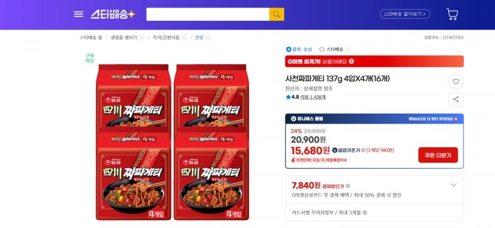Expand the 즉석/간편식품 breadcrumb dropdown
This screenshot has height=228, width=495.
184,37
